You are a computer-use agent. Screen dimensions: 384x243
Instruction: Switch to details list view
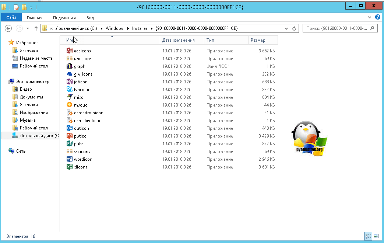point(368,236)
